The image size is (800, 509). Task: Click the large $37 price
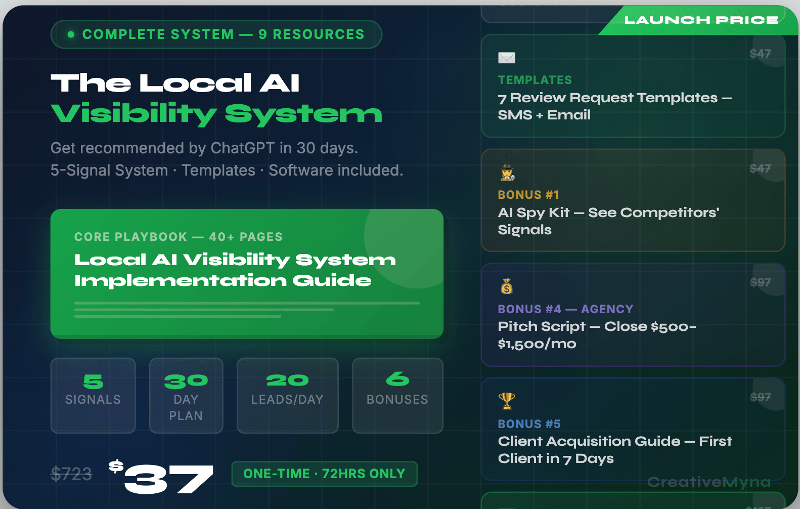pyautogui.click(x=161, y=477)
